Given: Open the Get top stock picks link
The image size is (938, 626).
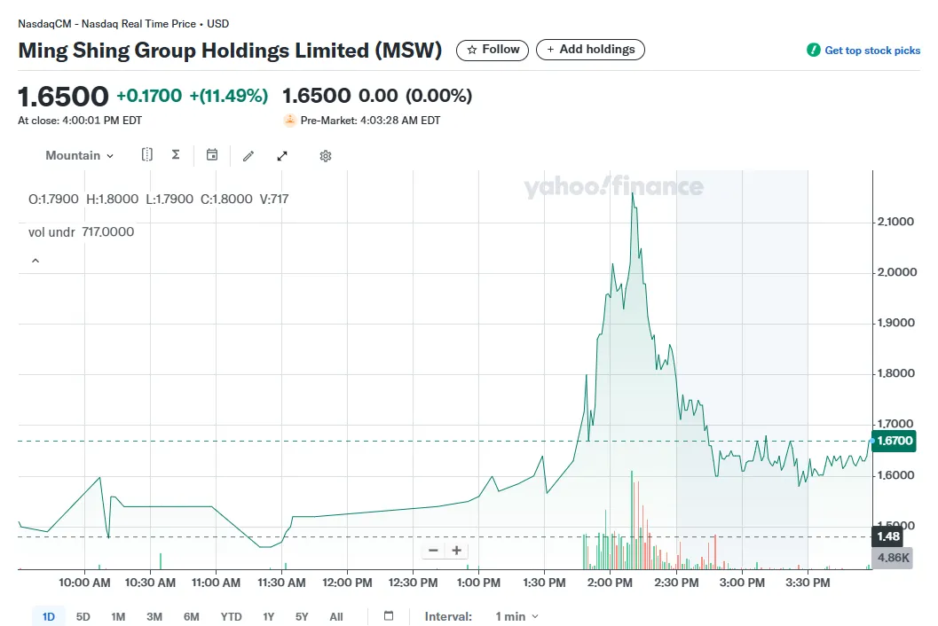Looking at the screenshot, I should [872, 51].
